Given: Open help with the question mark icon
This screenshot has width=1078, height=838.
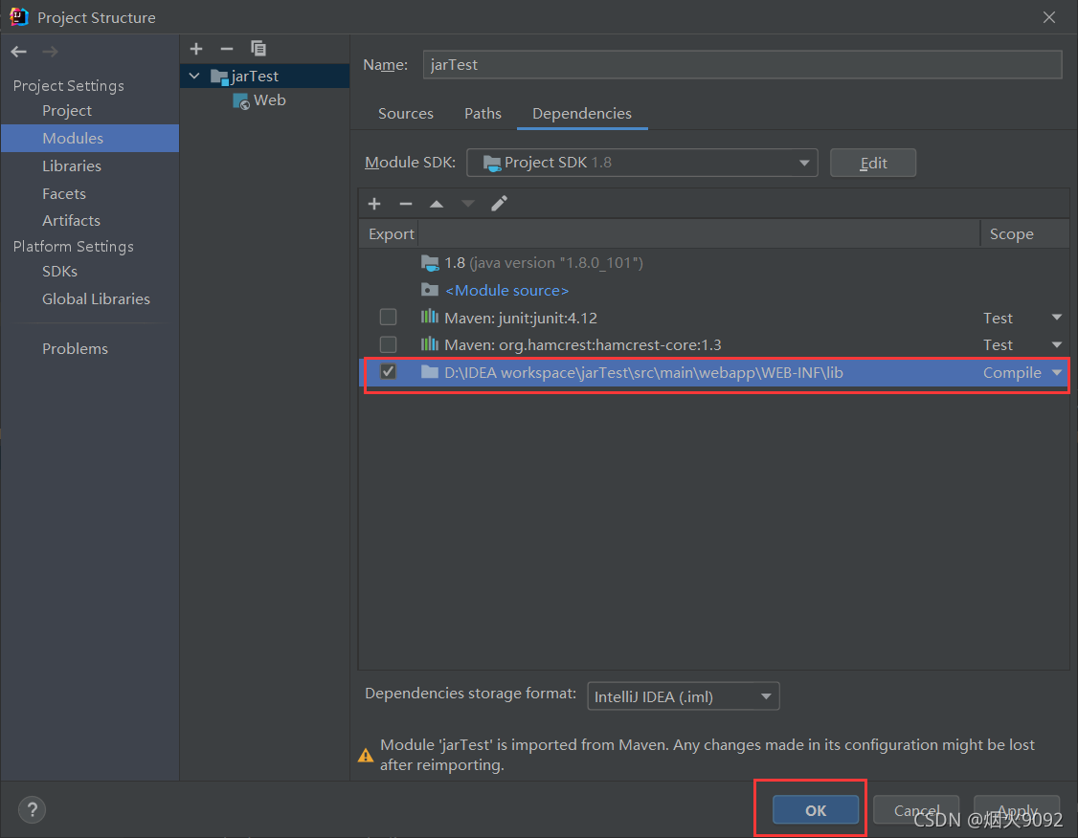Looking at the screenshot, I should point(32,809).
